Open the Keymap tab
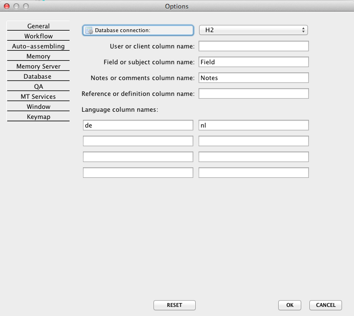Viewport: 354px width, 316px height. tap(38, 117)
